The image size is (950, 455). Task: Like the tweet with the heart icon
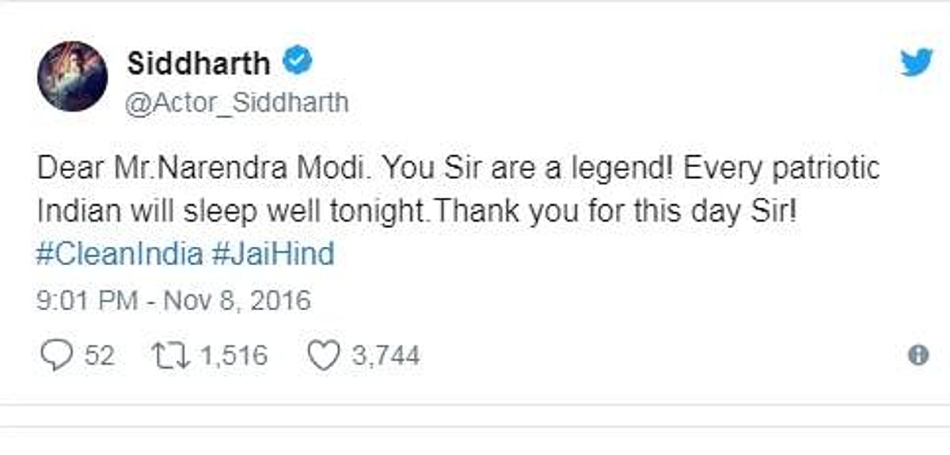click(323, 356)
